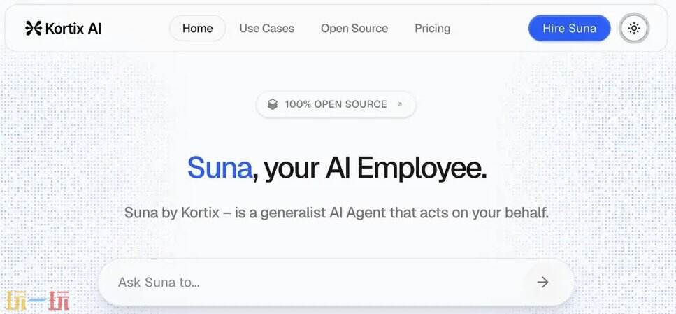Click the blue word Suna in the headline
This screenshot has height=314, width=676.
coord(219,169)
